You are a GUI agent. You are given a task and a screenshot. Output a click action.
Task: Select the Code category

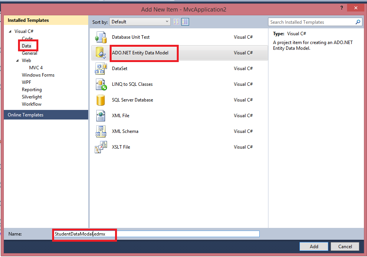coord(27,38)
